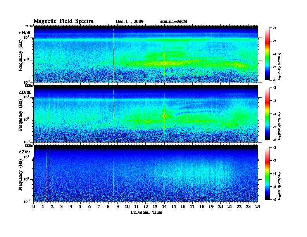
Task: Click the log(PSD) label beside the dZ/dt color bar
Action: (x=280, y=186)
